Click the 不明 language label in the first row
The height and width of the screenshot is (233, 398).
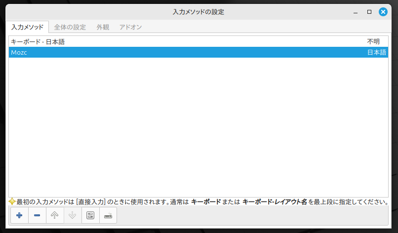click(373, 42)
